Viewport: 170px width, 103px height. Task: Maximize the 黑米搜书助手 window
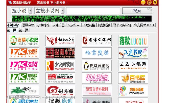(149, 2)
